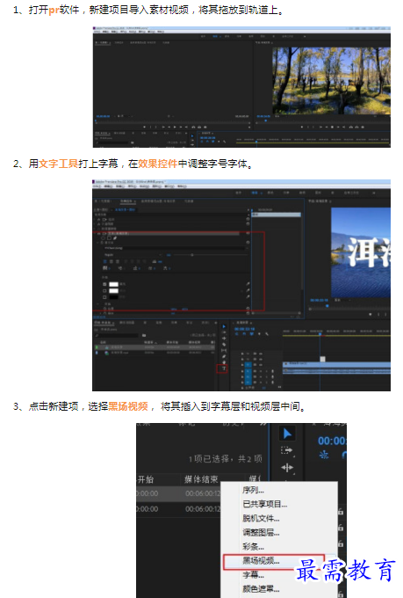
Task: Click the step 2 timeline playhead marker
Action: [x=320, y=334]
